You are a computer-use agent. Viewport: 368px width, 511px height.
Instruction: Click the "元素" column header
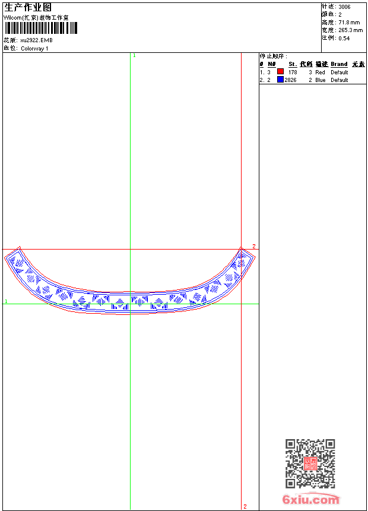[x=359, y=64]
